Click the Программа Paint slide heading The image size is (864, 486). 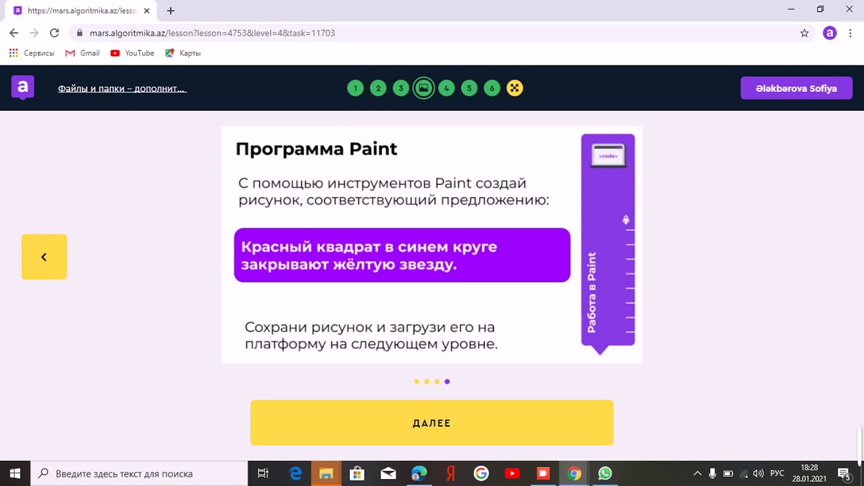click(x=317, y=149)
